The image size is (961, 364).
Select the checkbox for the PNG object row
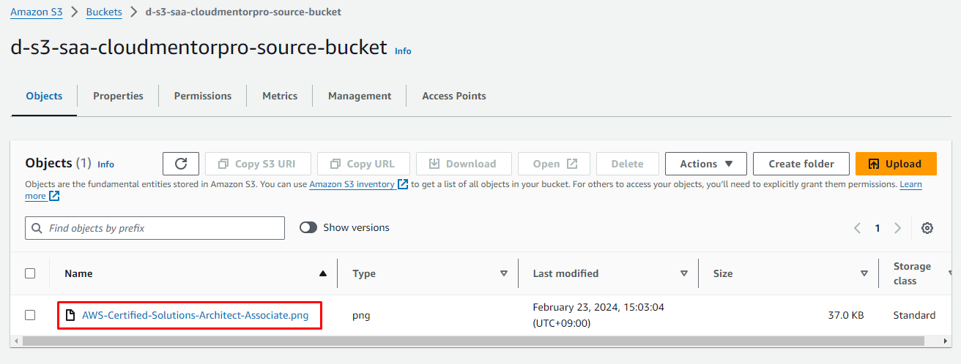point(30,315)
